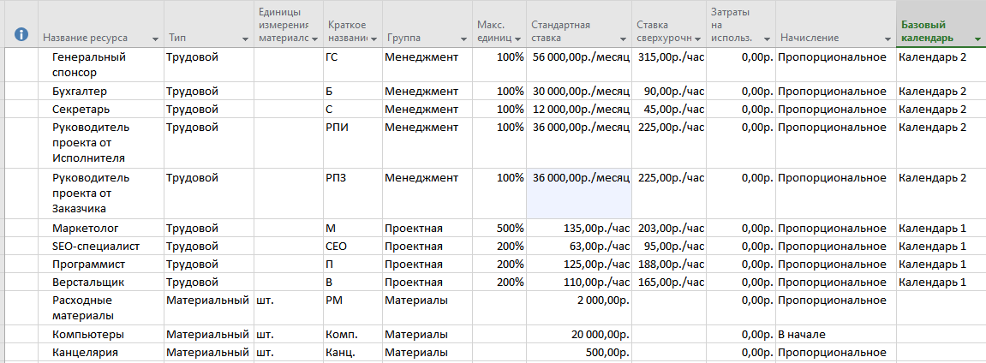
Task: Click the Бухгалтер resource name cell
Action: [79, 92]
